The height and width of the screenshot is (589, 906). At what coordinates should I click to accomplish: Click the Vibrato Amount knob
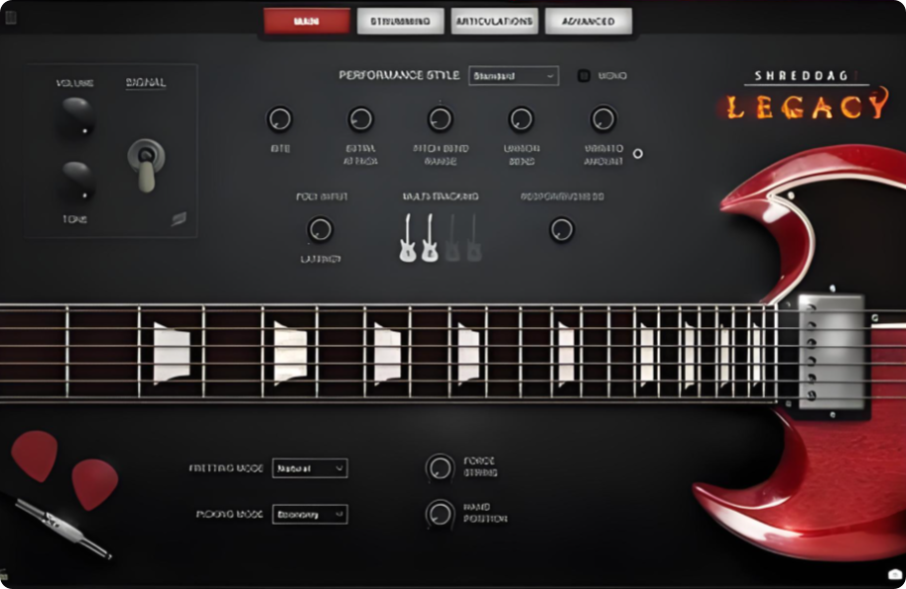point(603,120)
